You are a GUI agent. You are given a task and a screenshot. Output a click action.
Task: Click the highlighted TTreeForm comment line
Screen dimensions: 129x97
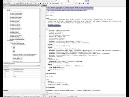[51, 87]
